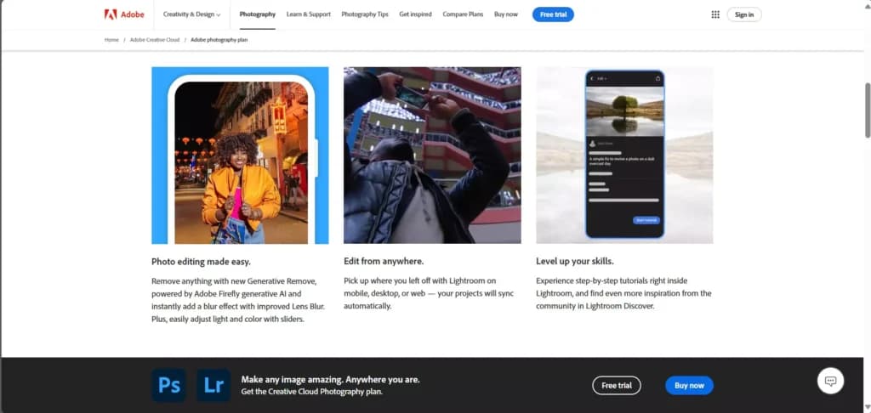Image resolution: width=871 pixels, height=413 pixels.
Task: Expand the Creativity & Design dropdown
Action: click(191, 14)
